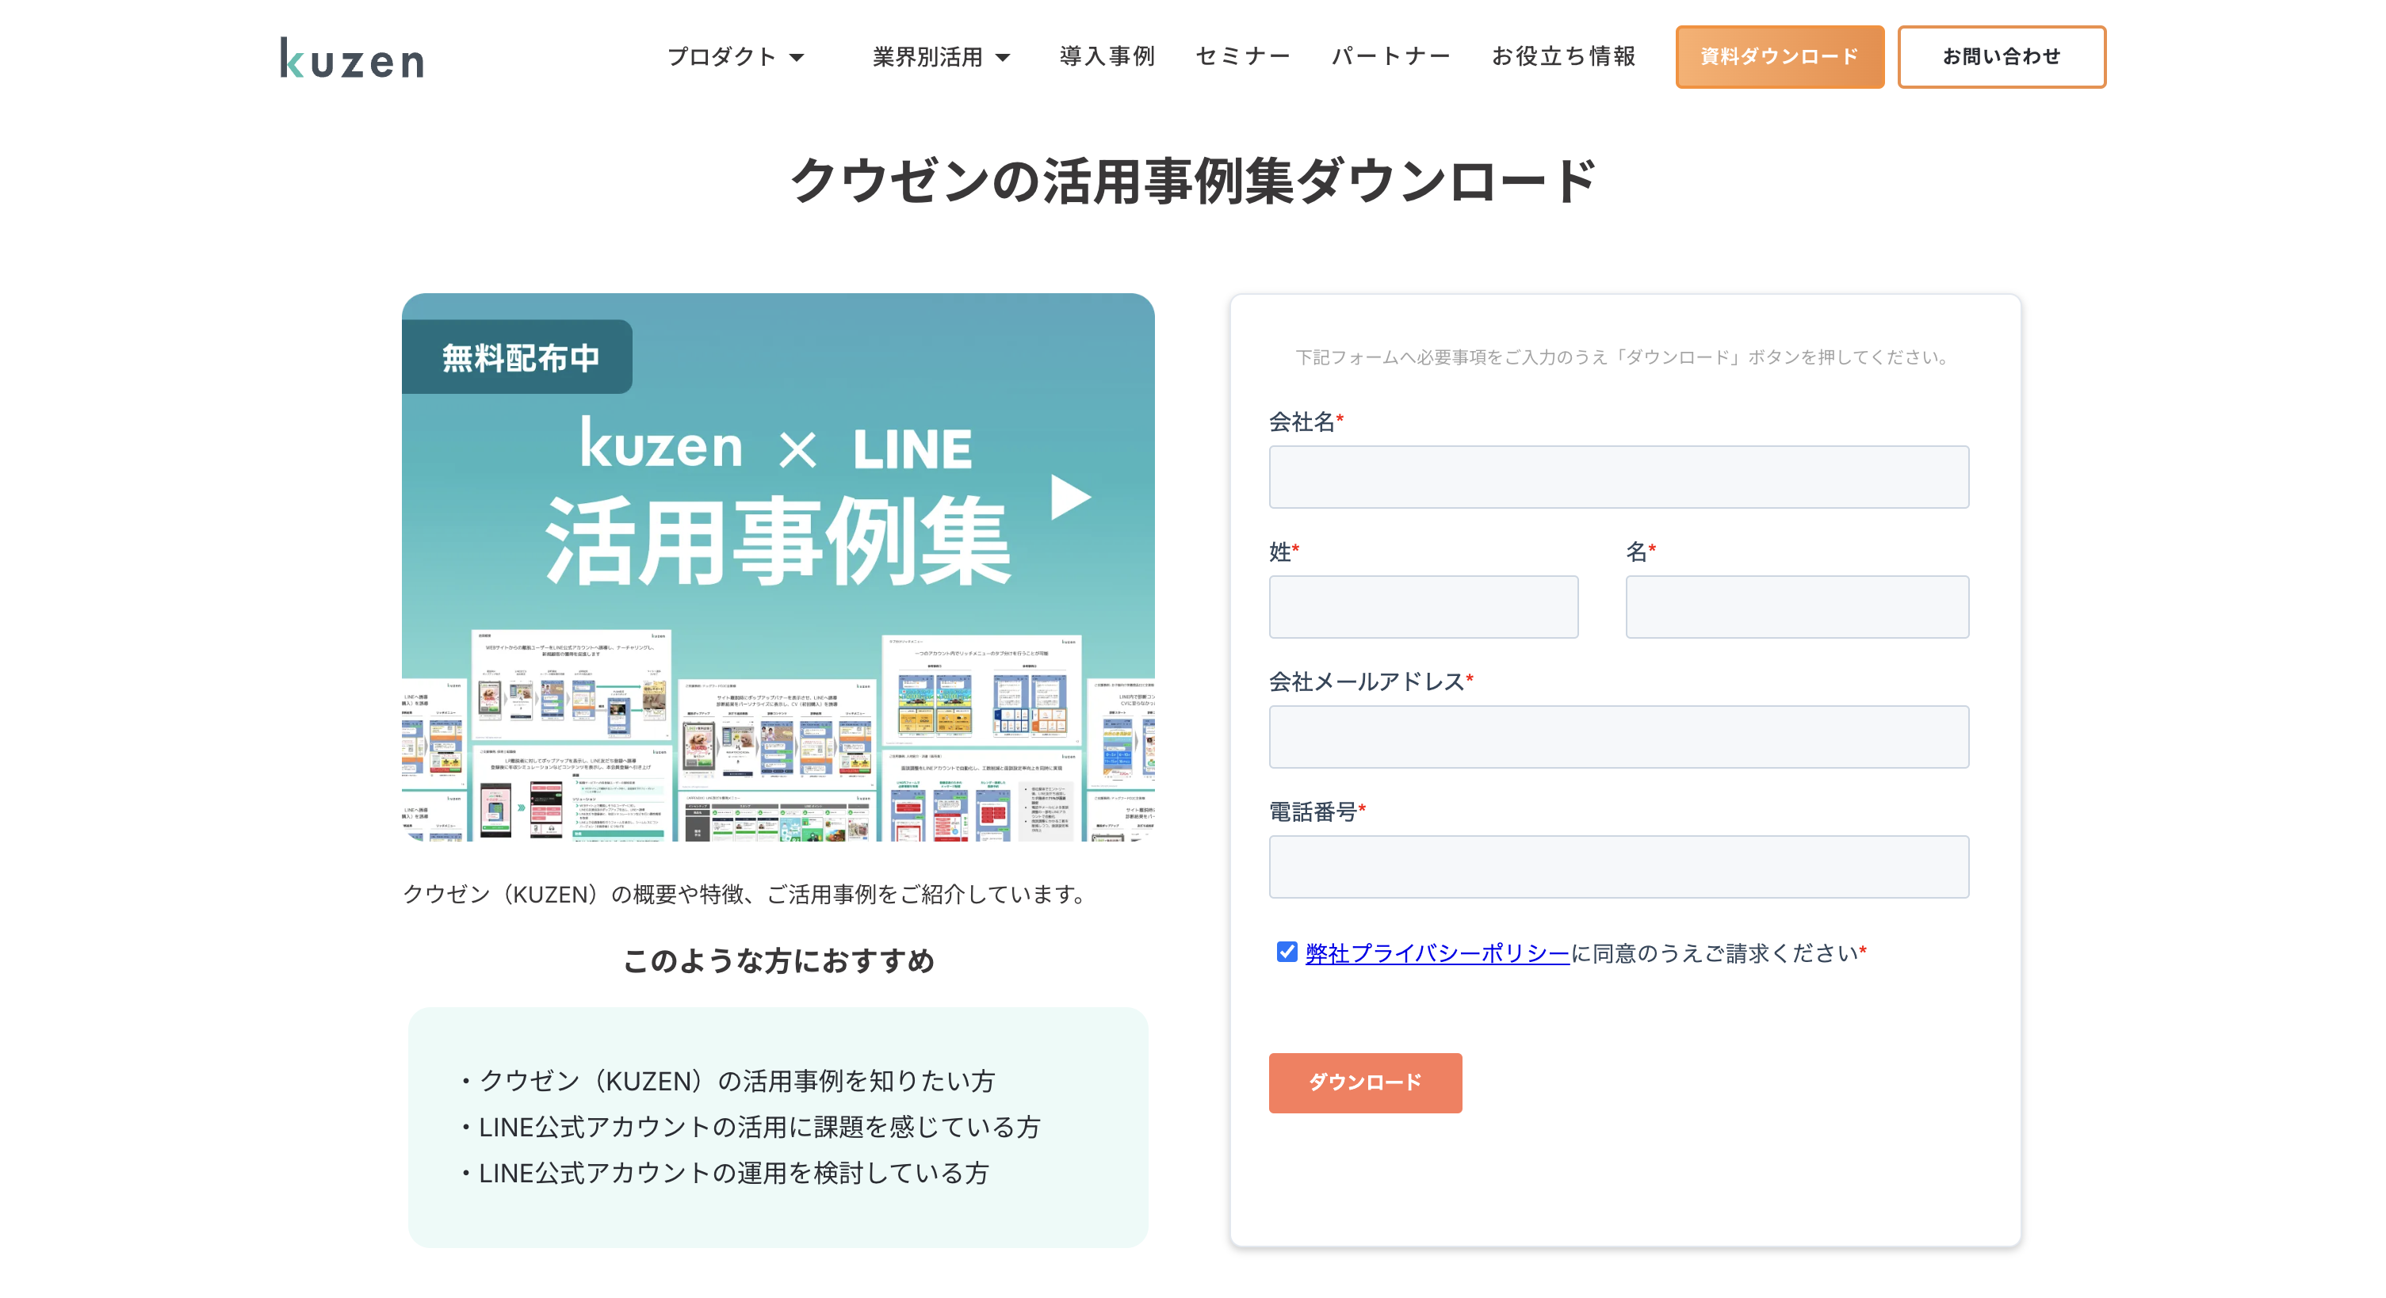
Task: Click the bullet クウゼン（KUZEN）の活用事例を知りたい方
Action: click(x=728, y=1080)
